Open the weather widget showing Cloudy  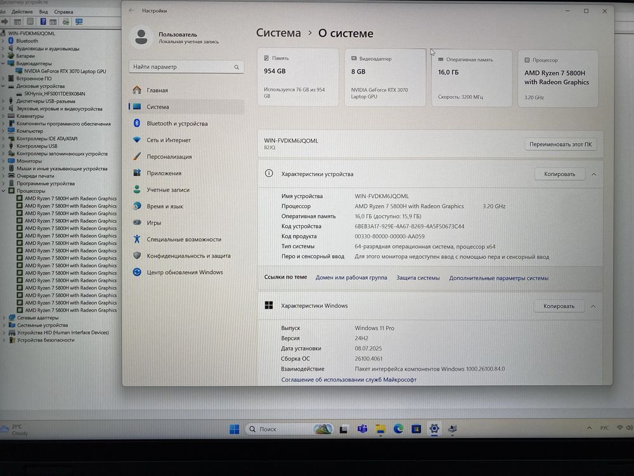(15, 430)
